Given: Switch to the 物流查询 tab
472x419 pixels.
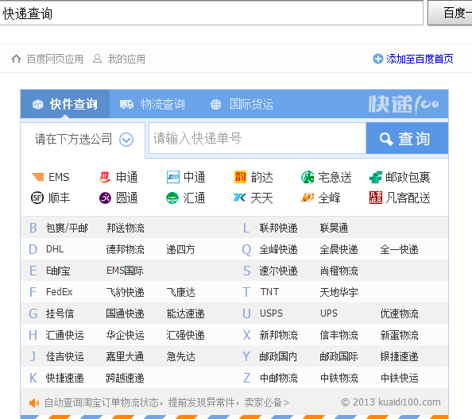Looking at the screenshot, I should 153,104.
